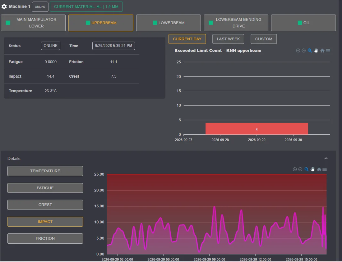The width and height of the screenshot is (342, 262).
Task: Open Lowerbeam Bending Drive tab
Action: [x=236, y=23]
